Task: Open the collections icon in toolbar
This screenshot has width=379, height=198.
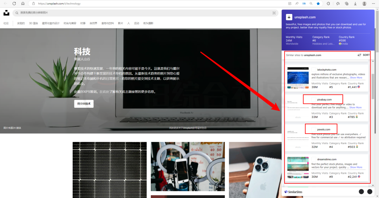Action: pos(347,3)
